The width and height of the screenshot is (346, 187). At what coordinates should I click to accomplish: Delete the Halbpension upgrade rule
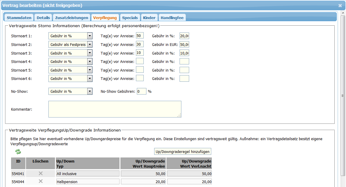pos(41,181)
